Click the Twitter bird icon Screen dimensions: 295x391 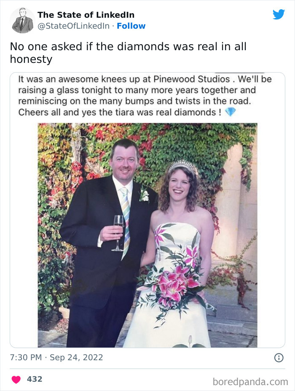tap(279, 14)
